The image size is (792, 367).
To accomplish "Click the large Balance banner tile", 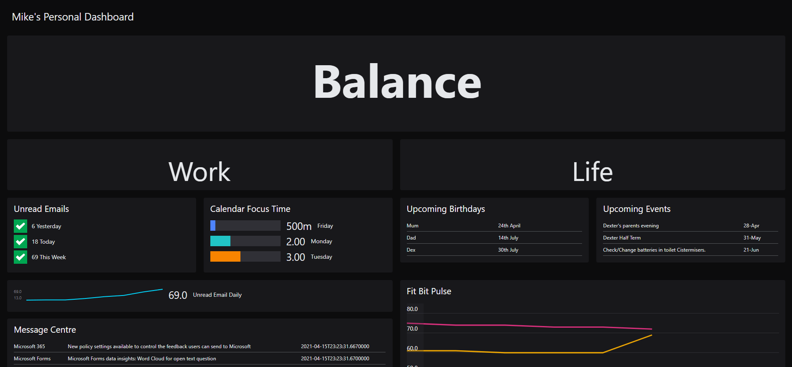I will (396, 84).
